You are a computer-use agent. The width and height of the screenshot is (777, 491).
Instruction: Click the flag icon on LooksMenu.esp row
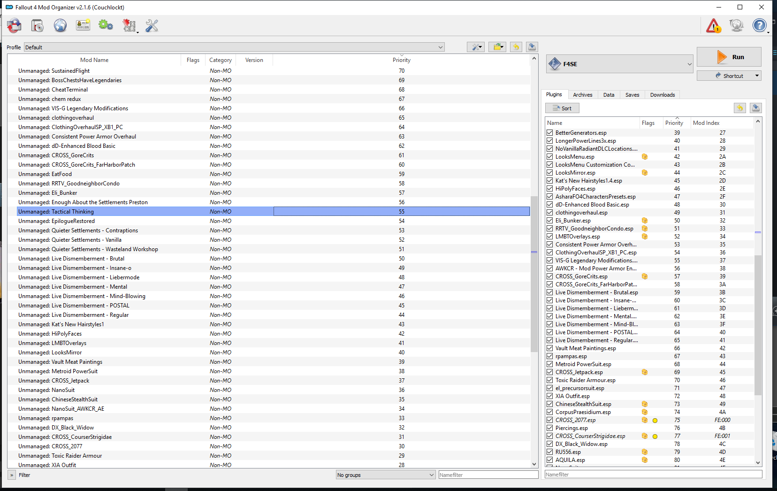tap(645, 157)
